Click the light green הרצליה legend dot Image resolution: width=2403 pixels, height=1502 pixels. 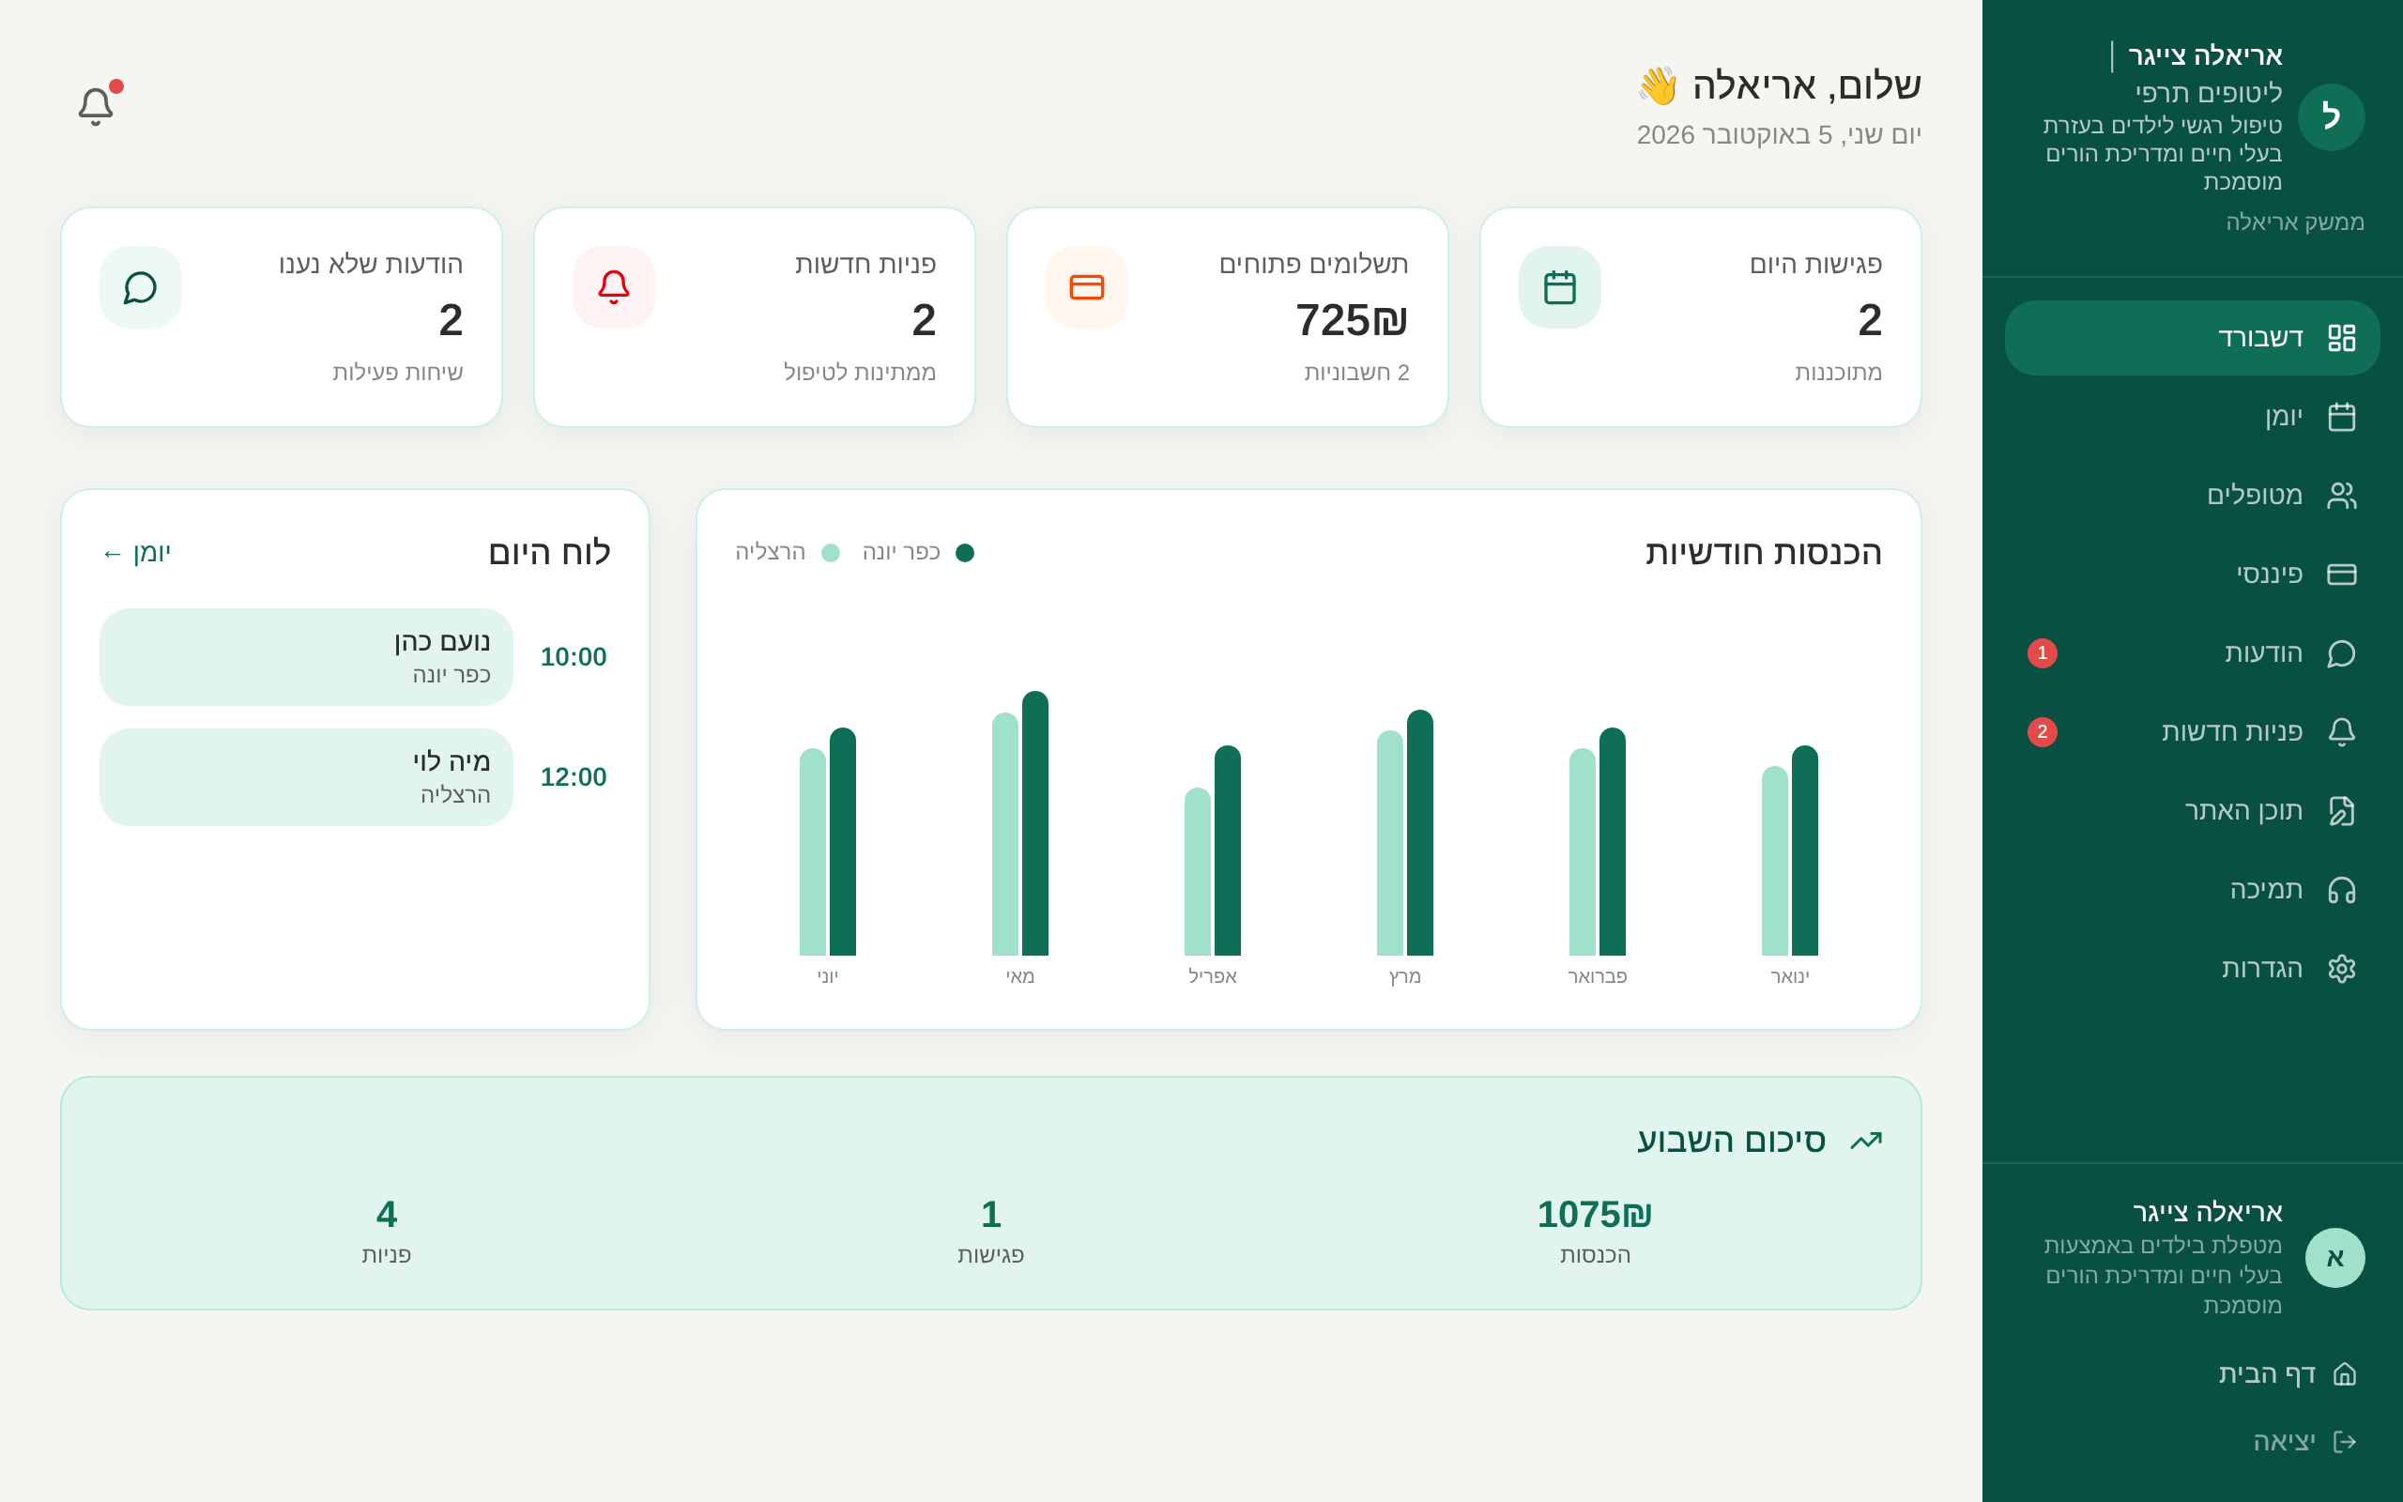[830, 553]
